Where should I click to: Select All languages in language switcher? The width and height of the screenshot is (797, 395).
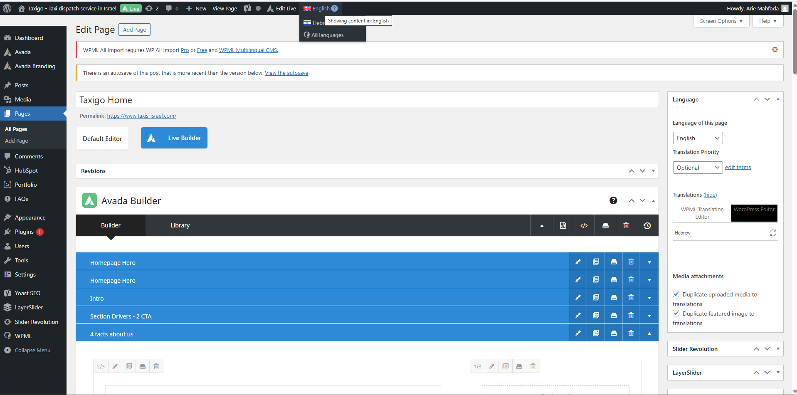click(x=327, y=35)
